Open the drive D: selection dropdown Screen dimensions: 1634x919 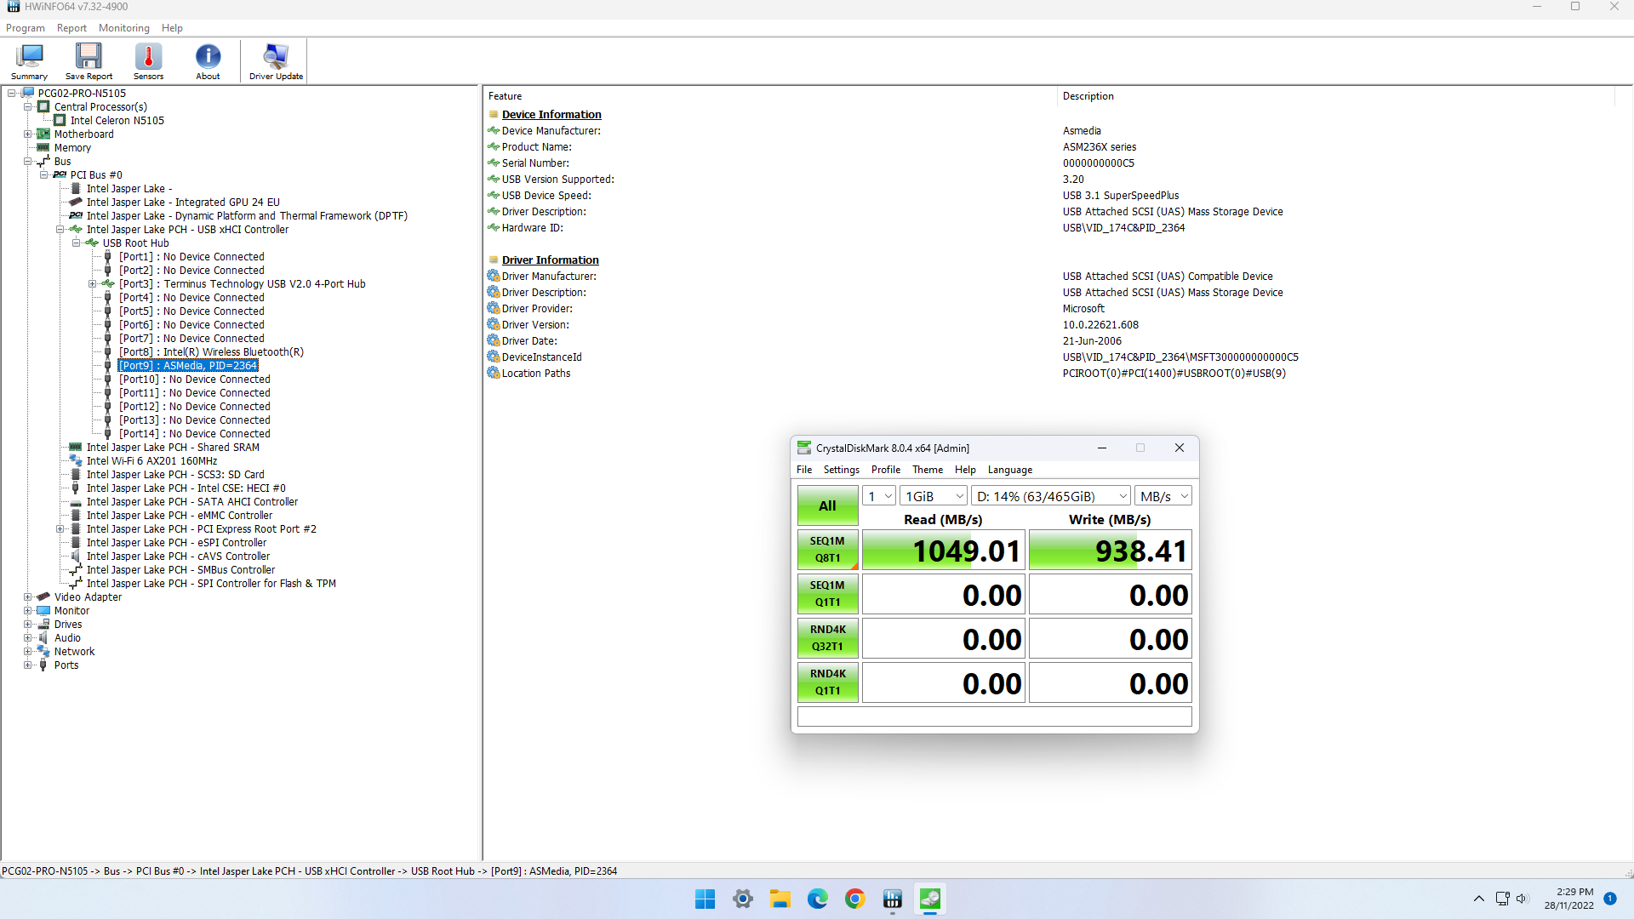1051,496
